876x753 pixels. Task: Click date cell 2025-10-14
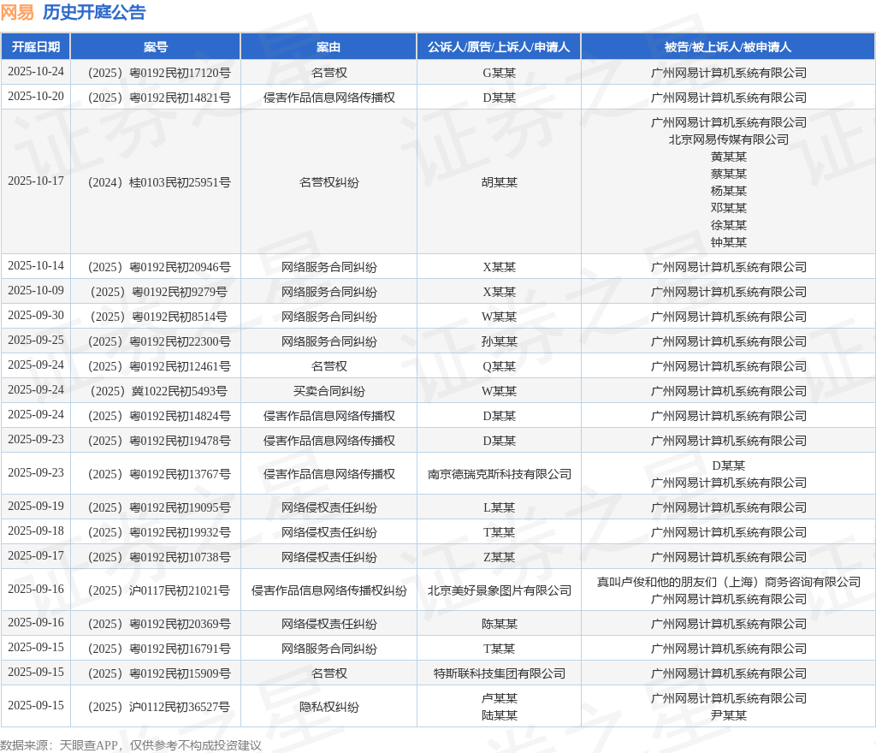36,266
